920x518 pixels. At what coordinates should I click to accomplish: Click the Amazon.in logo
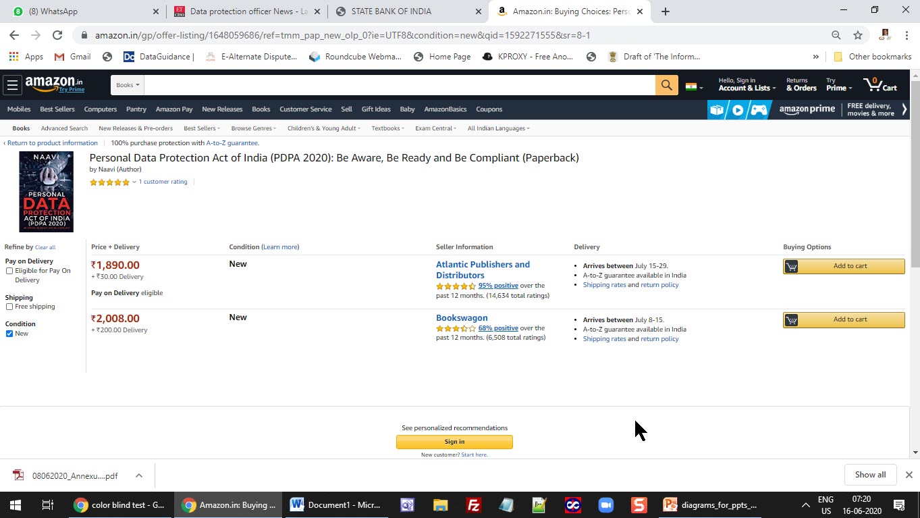(55, 84)
